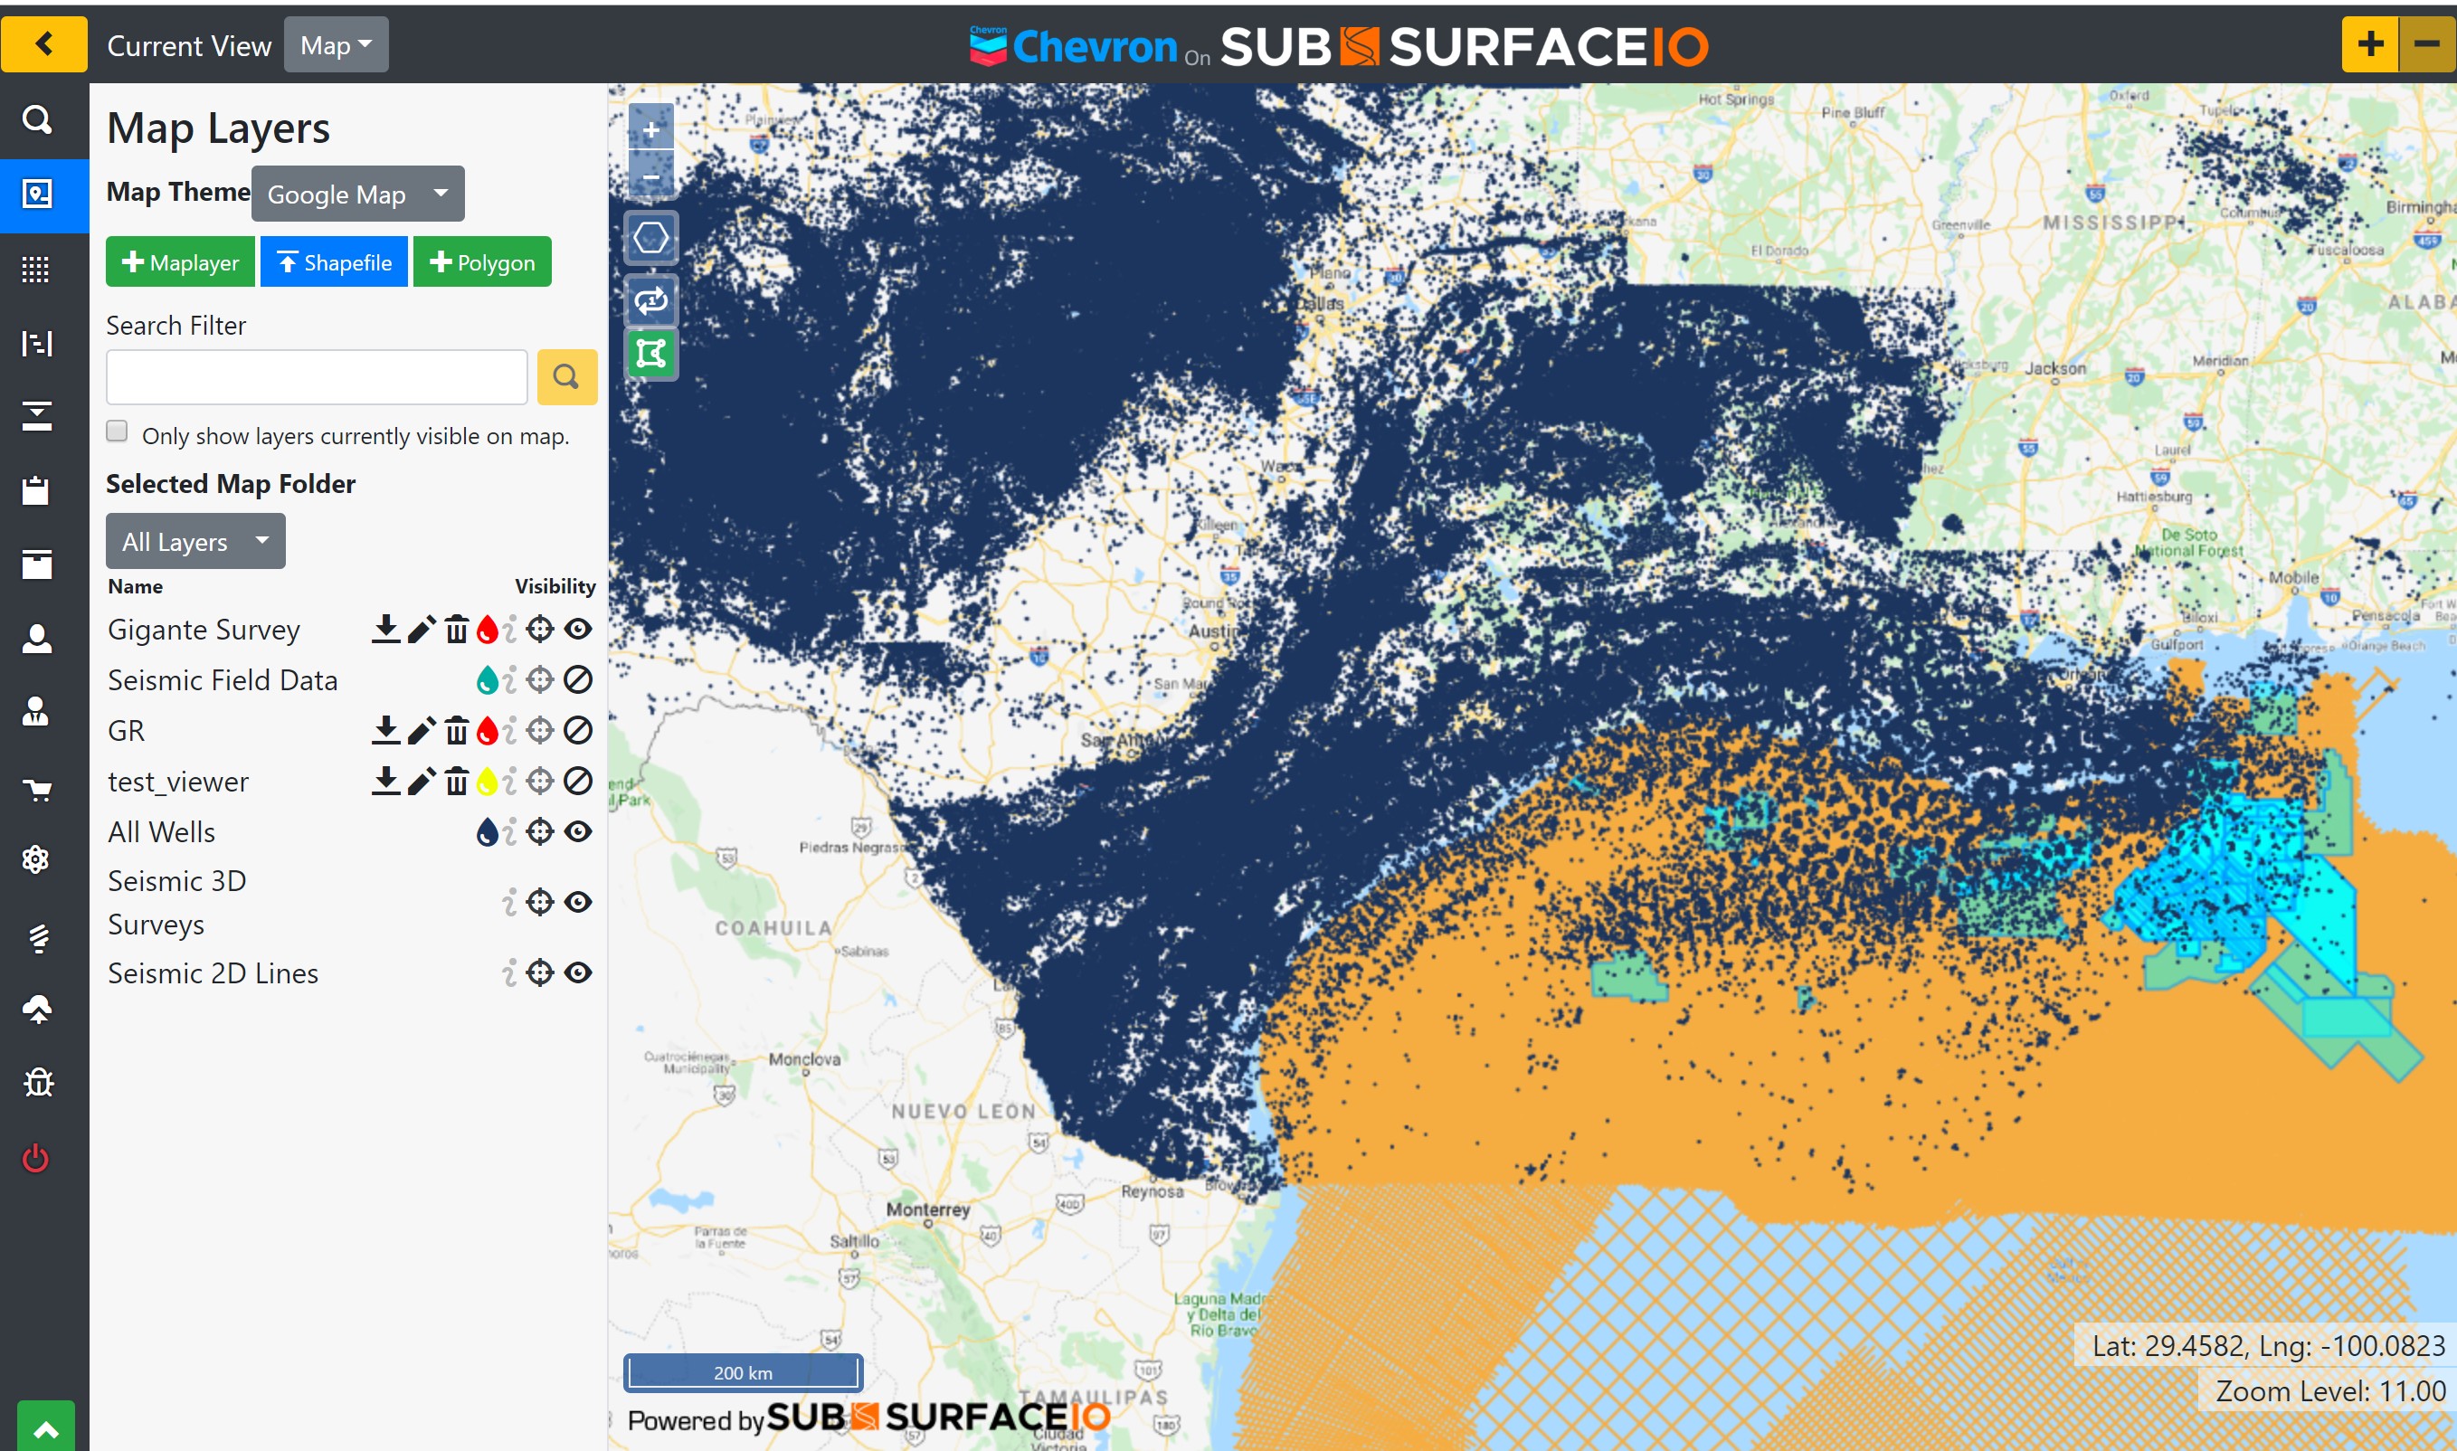Open the Current View Map dropdown
The image size is (2457, 1451).
pos(336,45)
